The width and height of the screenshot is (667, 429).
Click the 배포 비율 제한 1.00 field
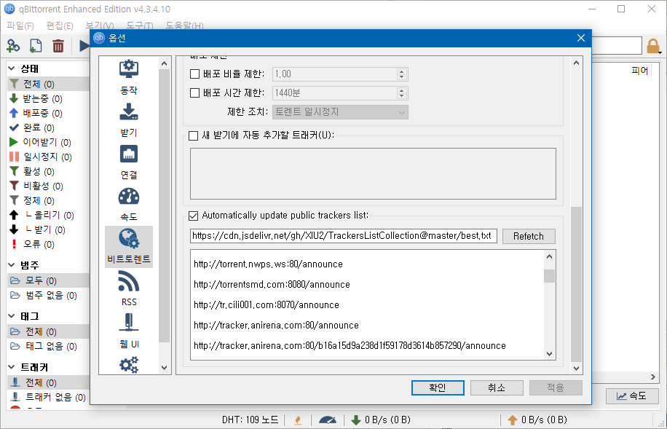(x=335, y=74)
